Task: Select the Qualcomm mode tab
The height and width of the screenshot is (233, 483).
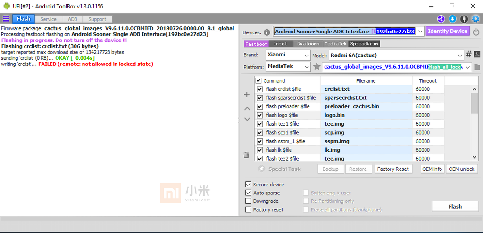Action: point(308,44)
